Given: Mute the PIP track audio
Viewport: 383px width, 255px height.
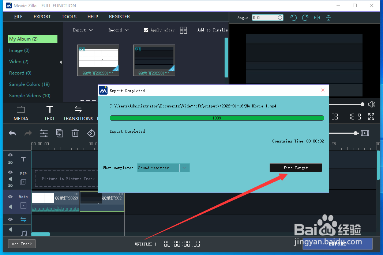Looking at the screenshot, I should point(10,179).
